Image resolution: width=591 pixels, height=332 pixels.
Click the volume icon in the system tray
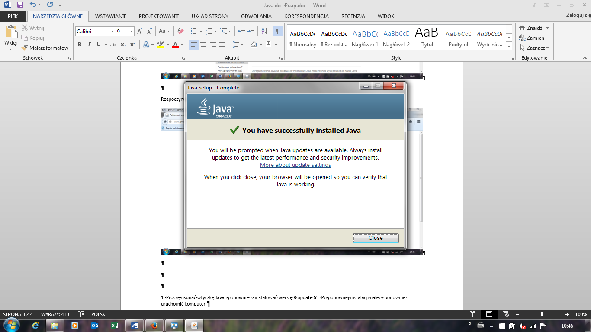point(523,326)
